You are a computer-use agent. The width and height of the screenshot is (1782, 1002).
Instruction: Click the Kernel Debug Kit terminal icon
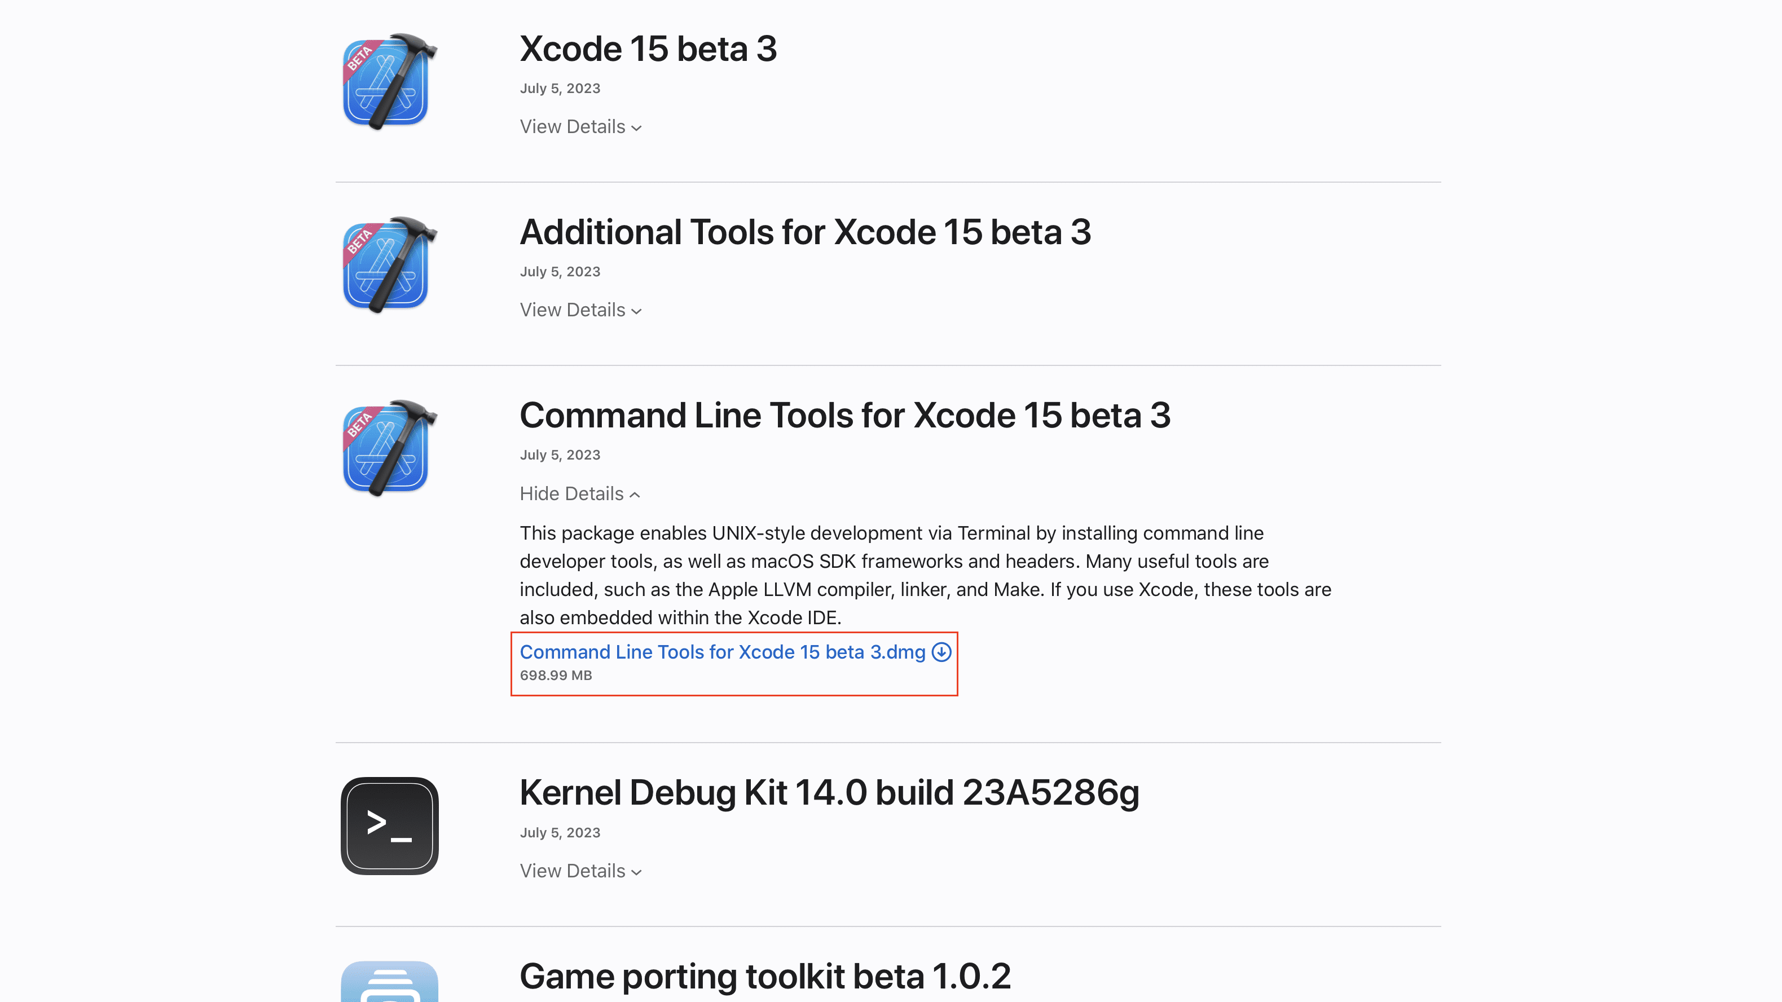[x=389, y=826]
